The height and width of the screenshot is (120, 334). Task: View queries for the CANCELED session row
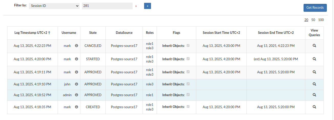[x=314, y=46]
